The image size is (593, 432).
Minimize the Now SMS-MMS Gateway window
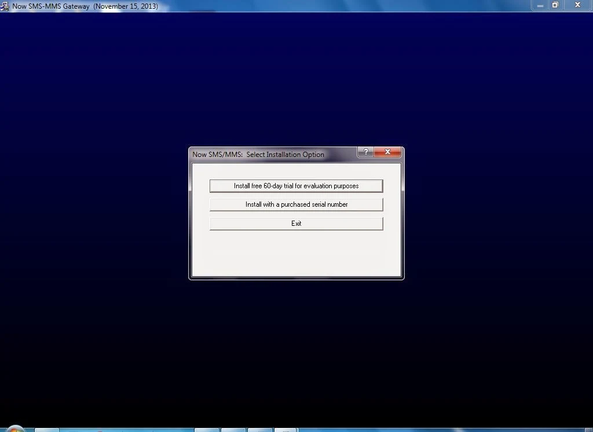coord(540,5)
